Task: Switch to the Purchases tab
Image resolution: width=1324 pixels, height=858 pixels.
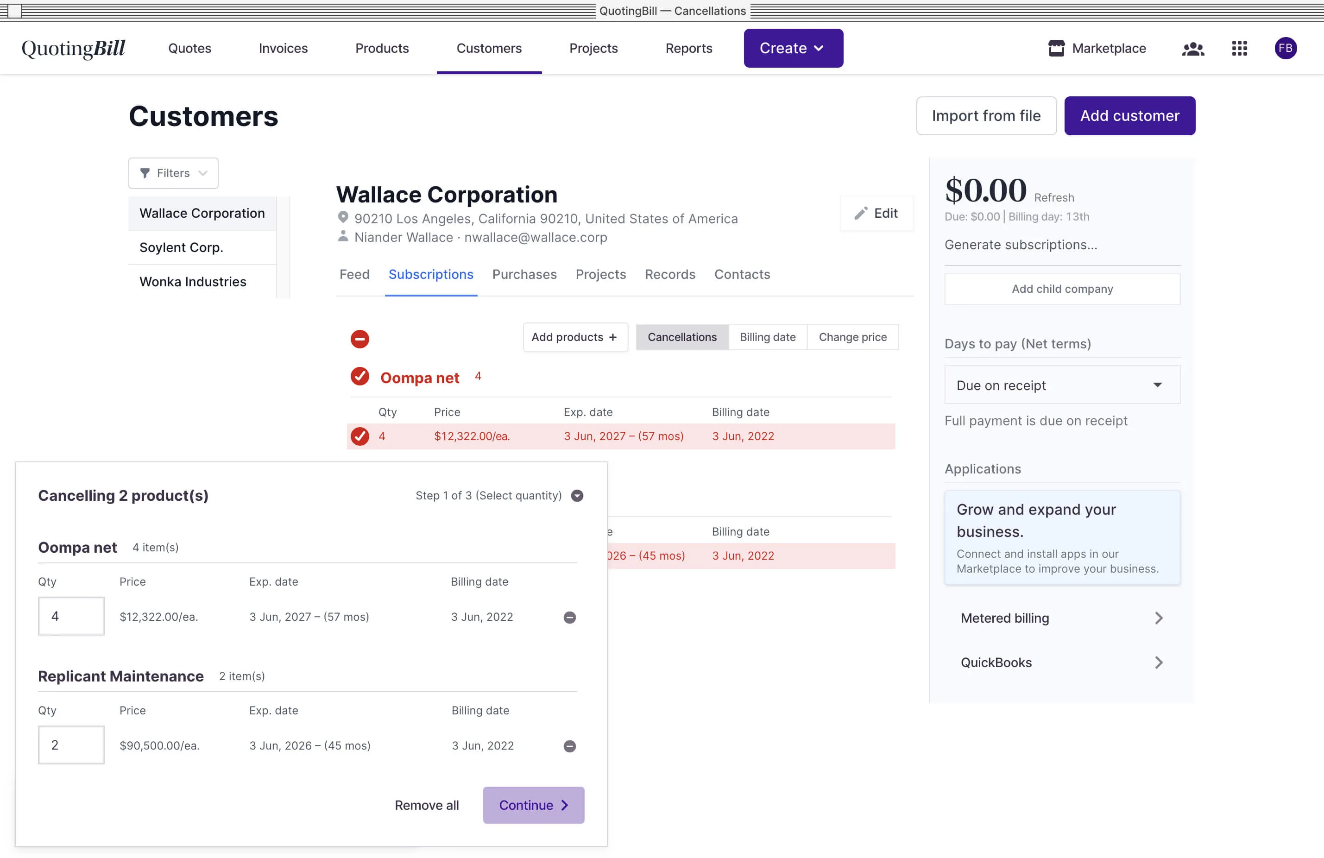Action: [x=525, y=274]
